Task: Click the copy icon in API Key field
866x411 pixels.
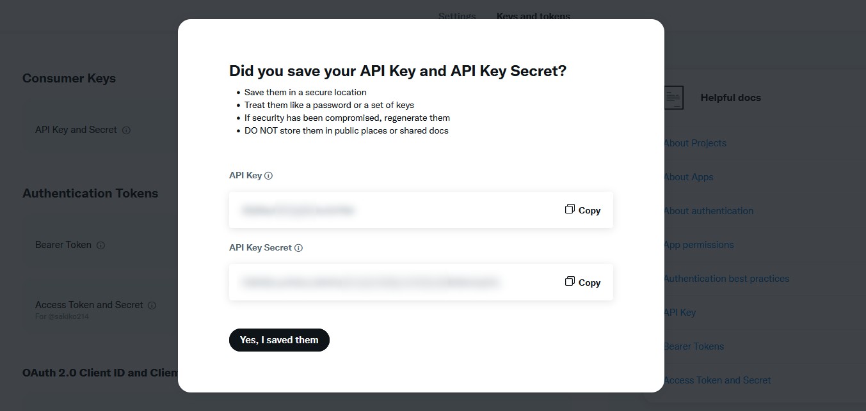Action: (x=570, y=210)
